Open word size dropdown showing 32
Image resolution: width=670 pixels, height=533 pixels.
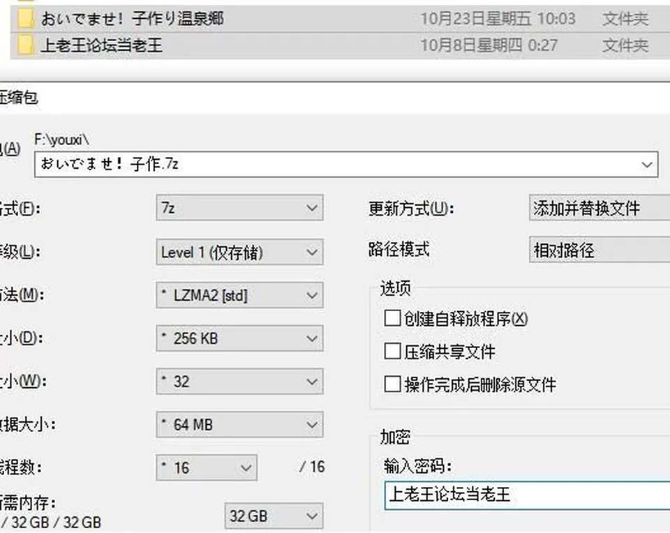pos(239,382)
